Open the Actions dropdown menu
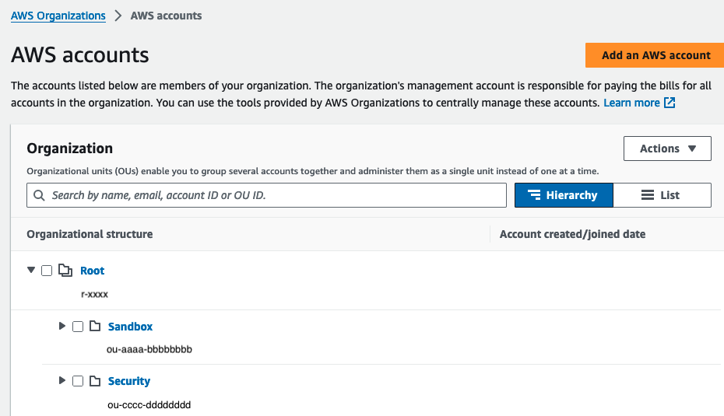The image size is (724, 416). pyautogui.click(x=667, y=149)
